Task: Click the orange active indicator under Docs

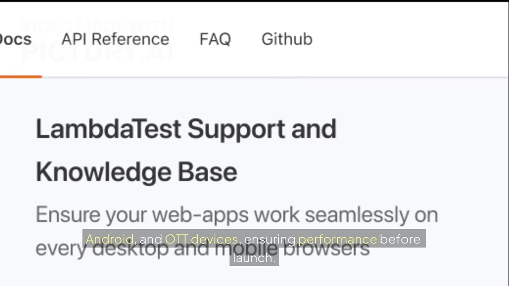Action: 20,76
